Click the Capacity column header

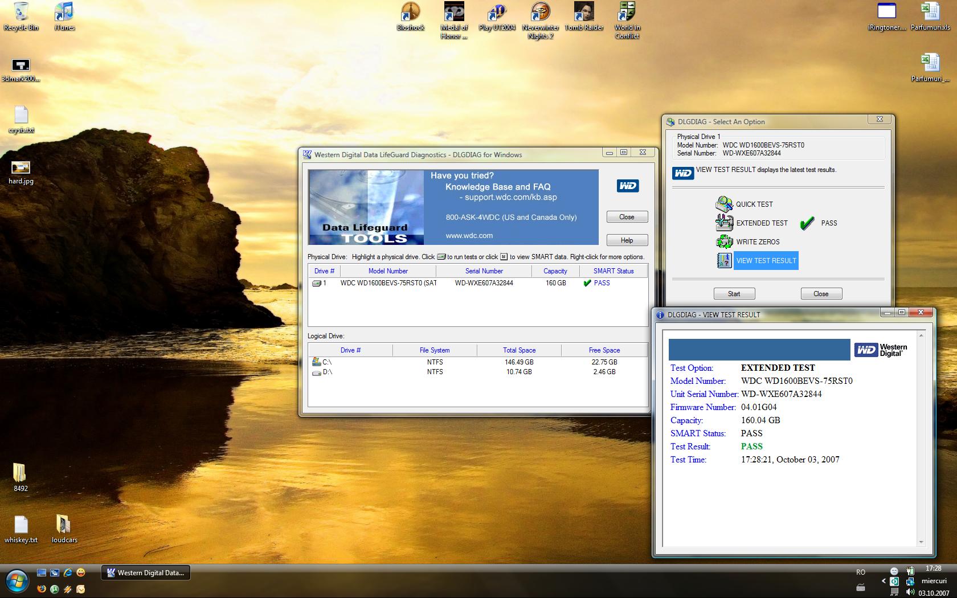[x=555, y=271]
